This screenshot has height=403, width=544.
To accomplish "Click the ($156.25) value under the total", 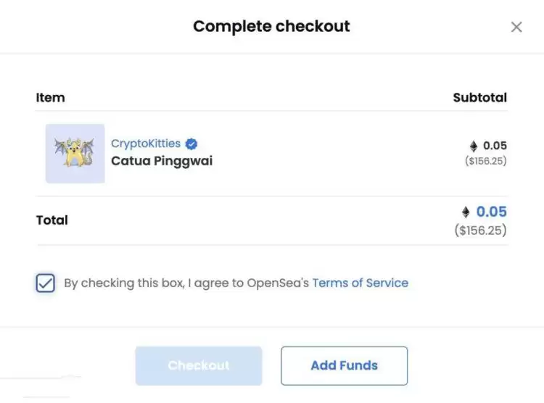I will point(480,230).
